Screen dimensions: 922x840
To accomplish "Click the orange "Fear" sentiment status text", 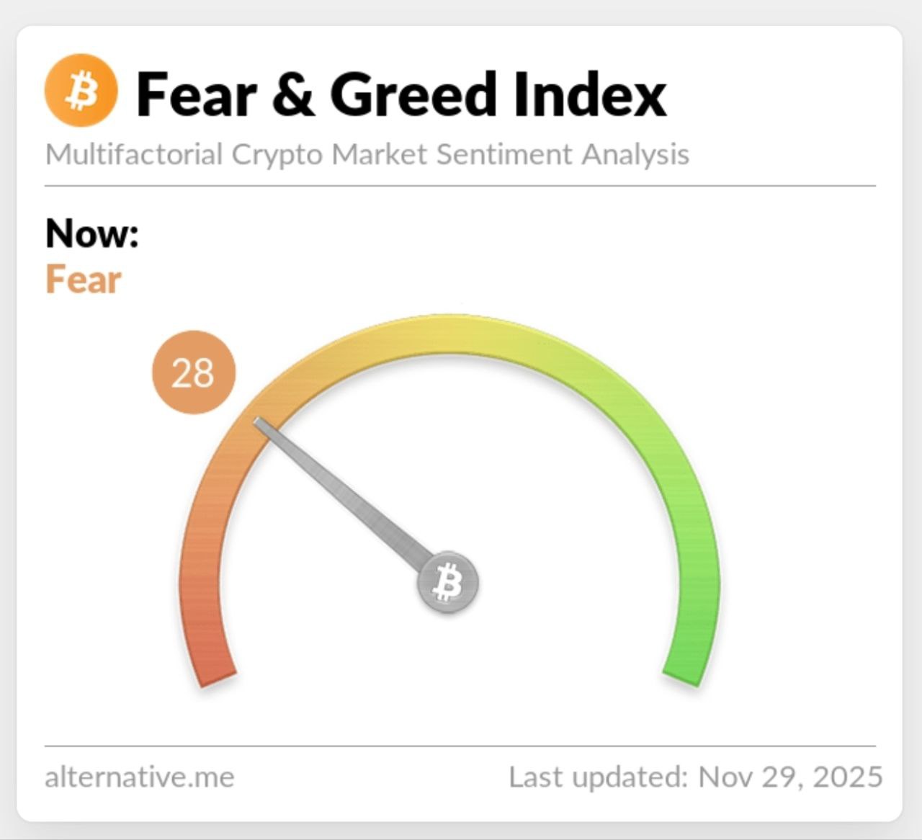I will coord(84,280).
